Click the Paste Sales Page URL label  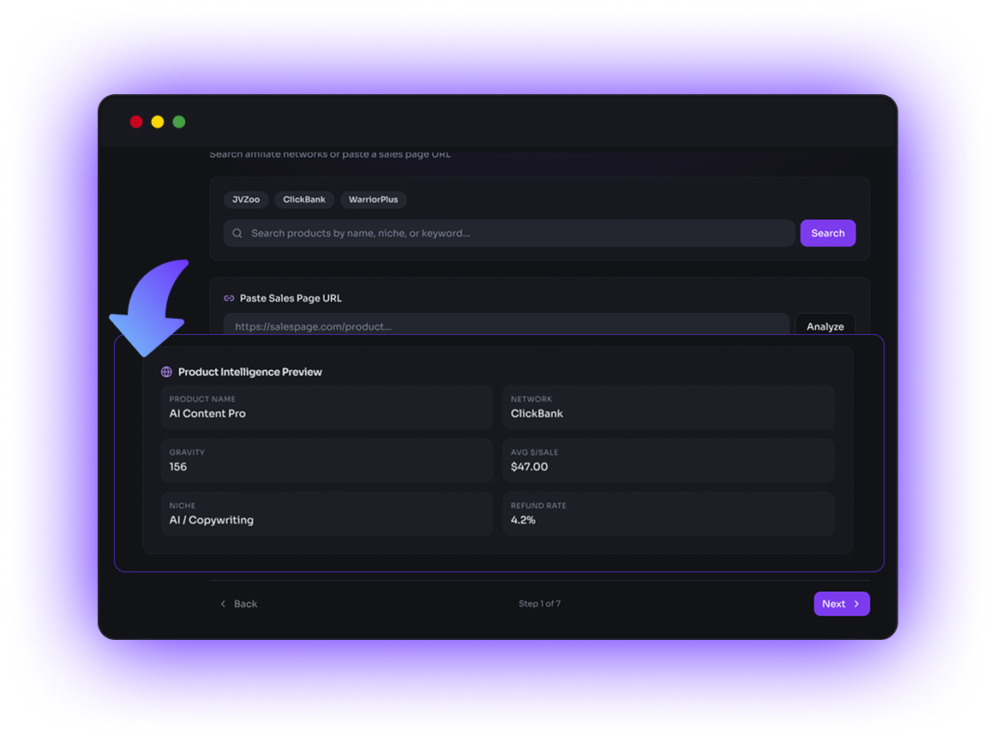[291, 298]
